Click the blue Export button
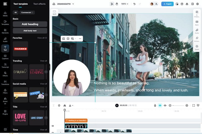202x134 pixels. pyautogui.click(x=167, y=4)
